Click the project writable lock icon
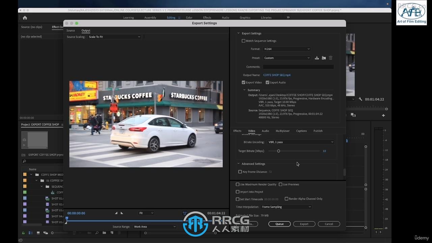 point(23,233)
